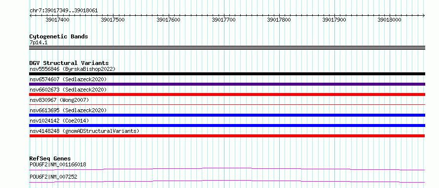Viewport: 439px width, 188px height.
Task: Click the magenta POU6F2|NM_001166018 intron line
Action: point(227,169)
